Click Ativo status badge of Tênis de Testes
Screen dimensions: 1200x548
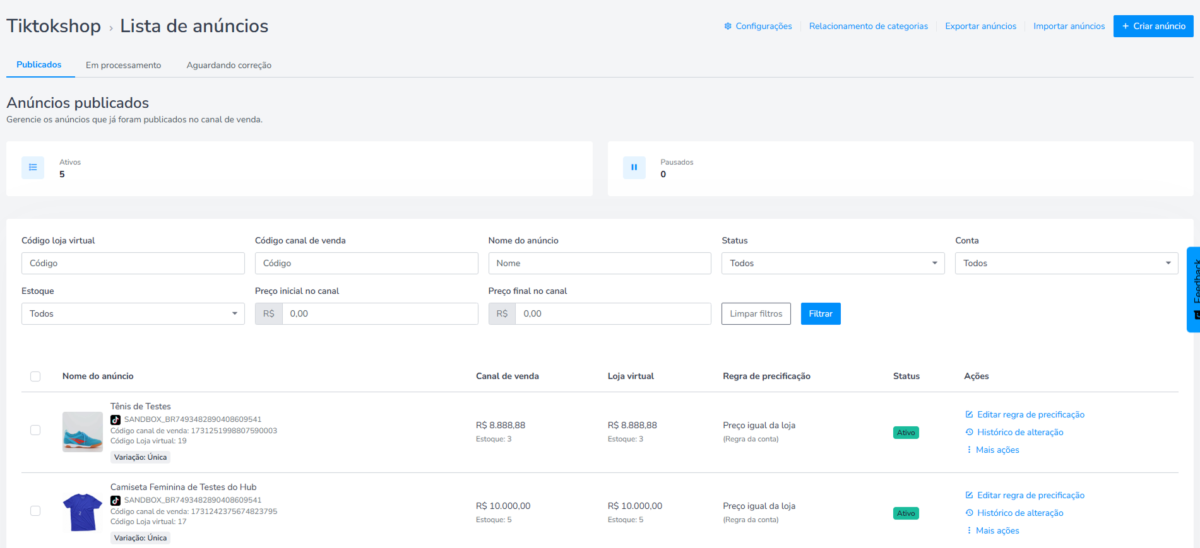[906, 433]
